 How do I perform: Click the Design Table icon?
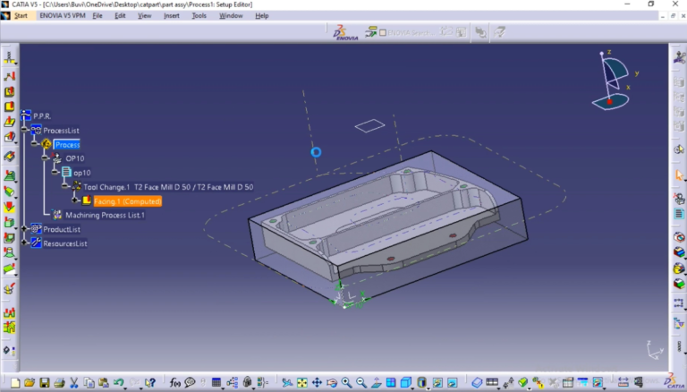tap(216, 383)
